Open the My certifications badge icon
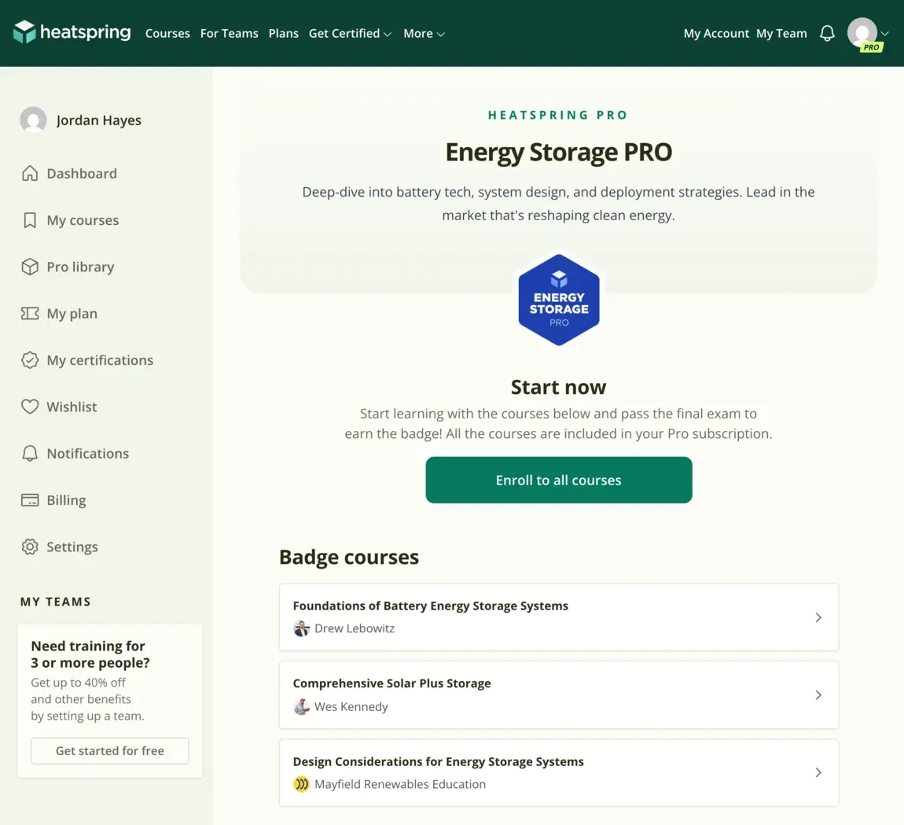904x825 pixels. [x=30, y=360]
